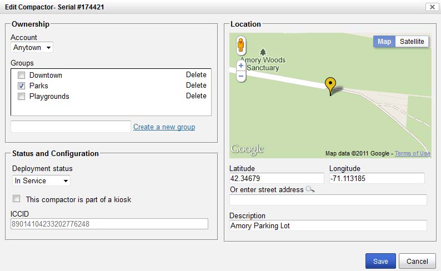441x271 pixels.
Task: Delete the Downtown group
Action: click(196, 75)
